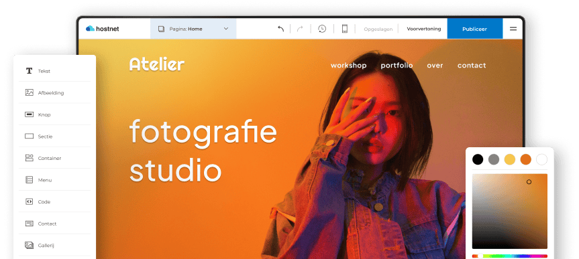The width and height of the screenshot is (579, 259).
Task: Select the Contact form element icon
Action: tap(29, 224)
